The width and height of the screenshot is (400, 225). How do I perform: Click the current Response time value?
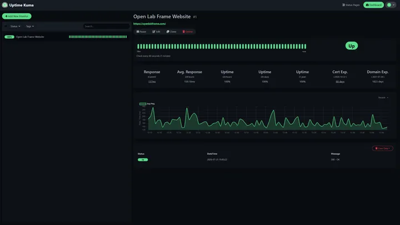click(152, 82)
